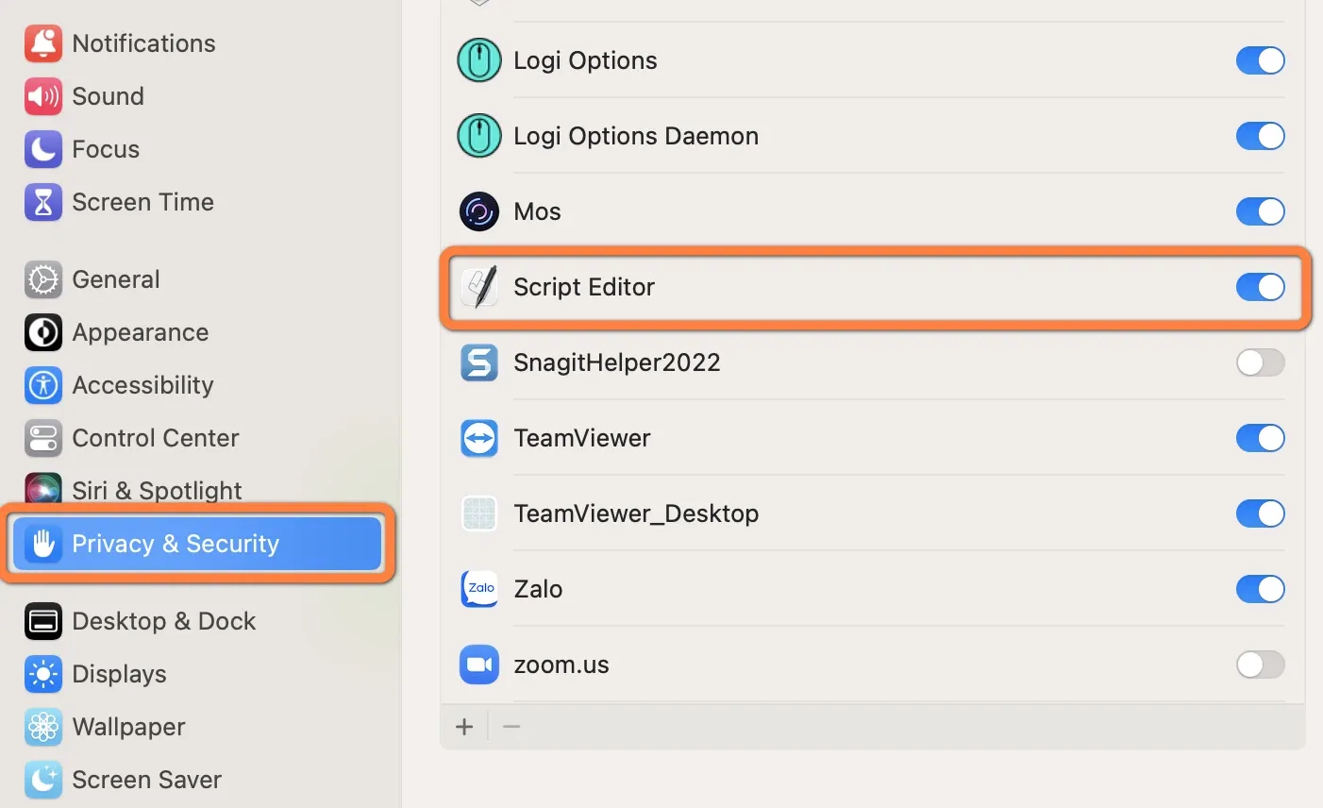Viewport: 1323px width, 808px height.
Task: Click the SnagitHelper2022 app icon
Action: click(x=479, y=362)
